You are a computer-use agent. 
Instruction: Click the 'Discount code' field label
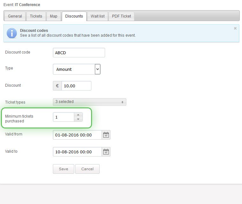click(x=18, y=52)
